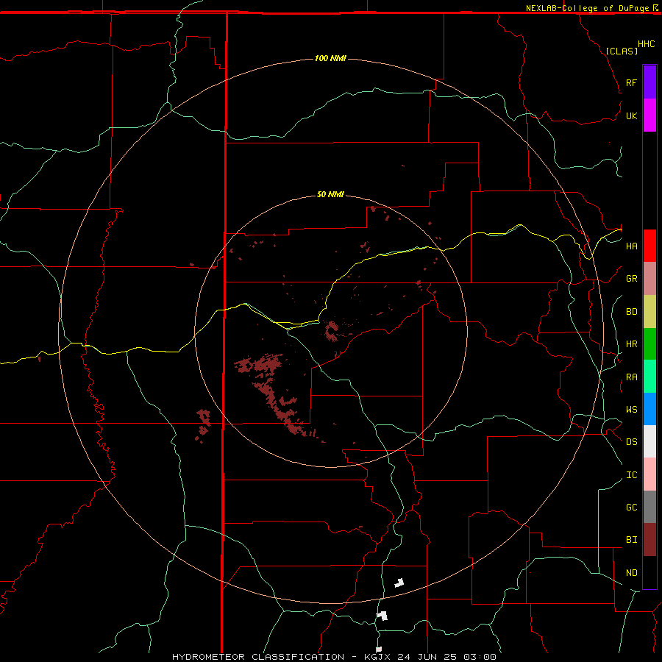Image resolution: width=662 pixels, height=662 pixels.
Task: Click the 100 NMI range ring label
Action: tap(330, 58)
